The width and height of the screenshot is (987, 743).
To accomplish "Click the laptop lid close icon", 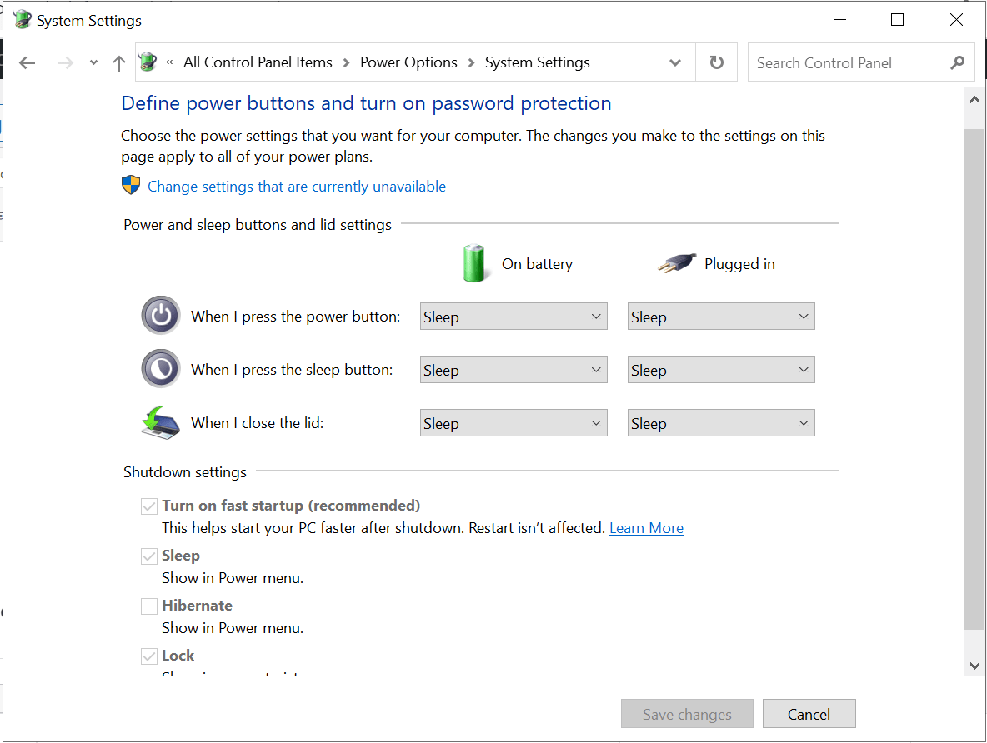I will (161, 422).
